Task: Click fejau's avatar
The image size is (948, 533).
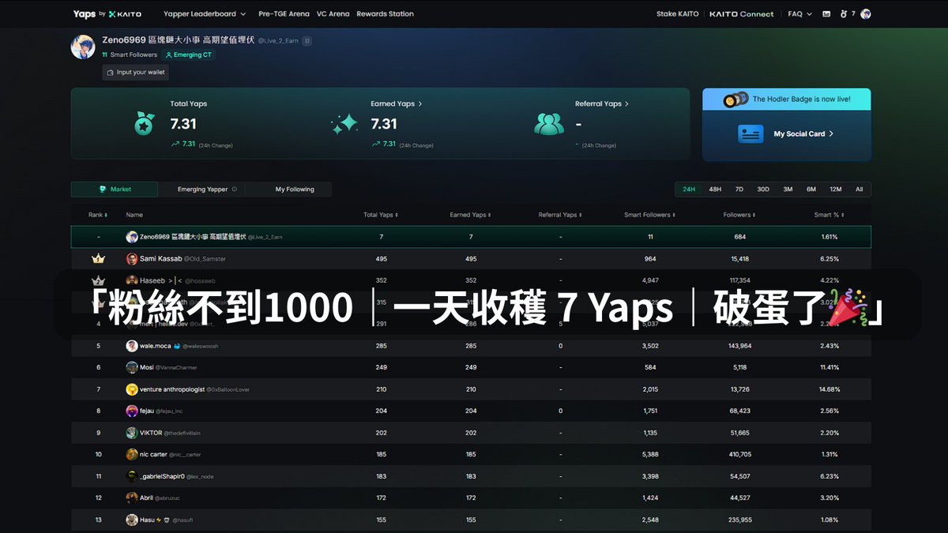Action: pos(132,411)
